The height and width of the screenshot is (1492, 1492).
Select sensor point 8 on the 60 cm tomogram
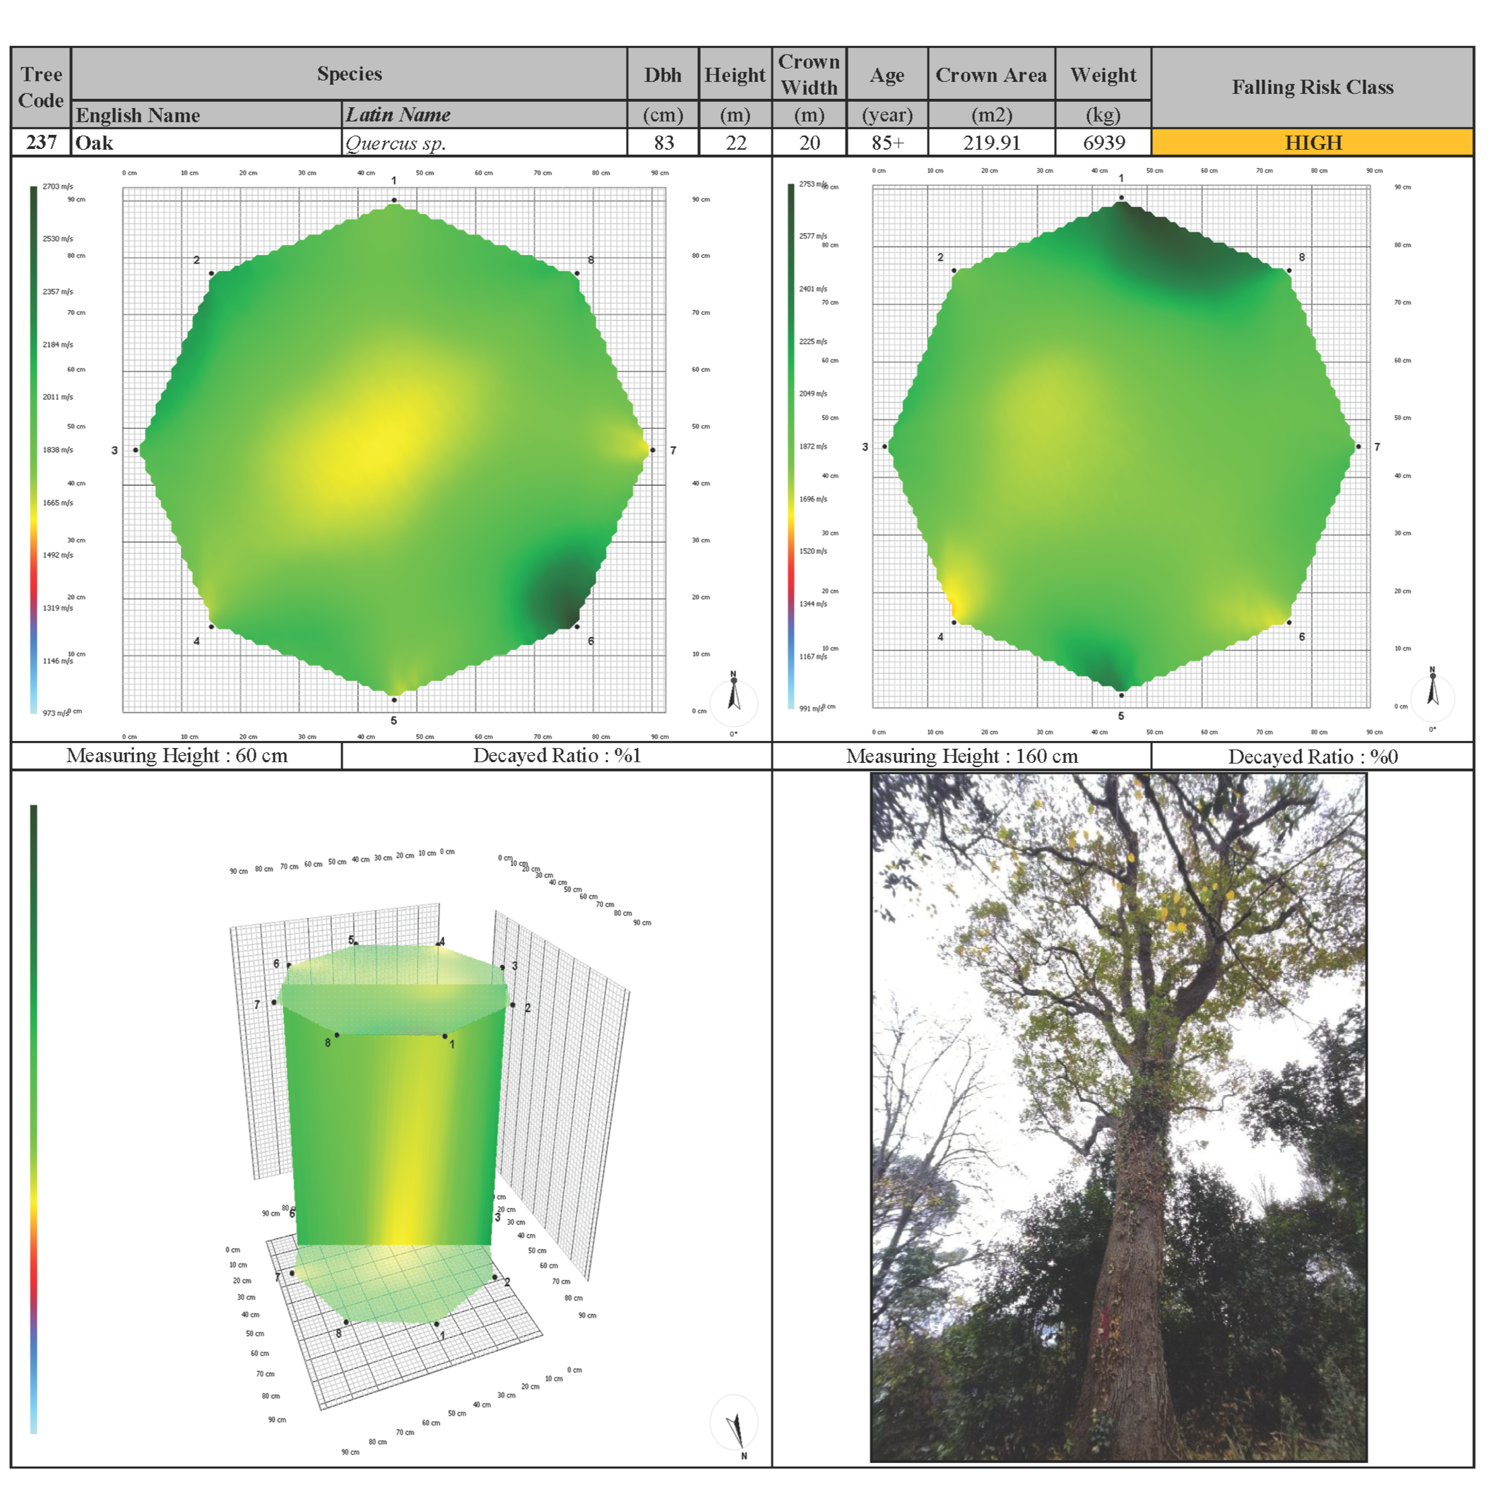pyautogui.click(x=577, y=273)
